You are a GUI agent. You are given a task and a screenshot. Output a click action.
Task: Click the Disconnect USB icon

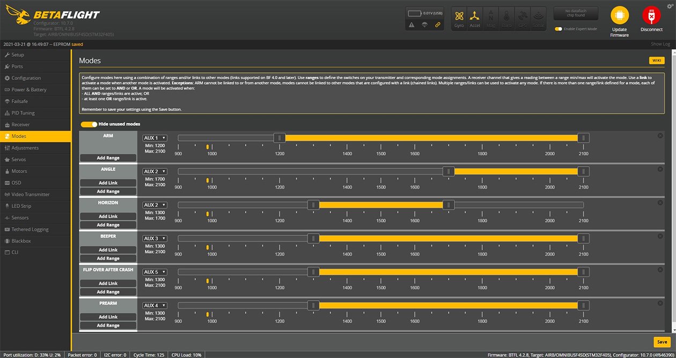click(651, 16)
